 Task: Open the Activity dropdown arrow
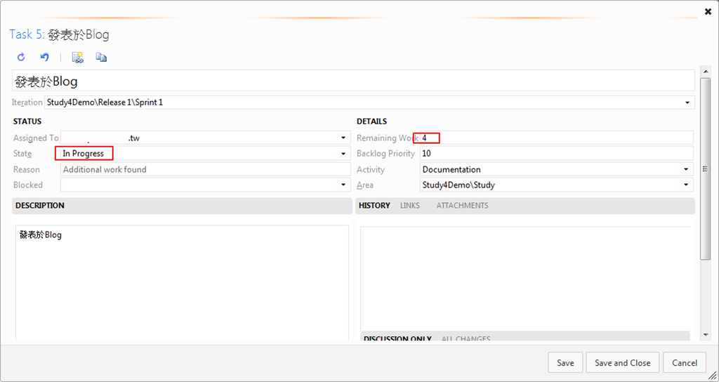[686, 170]
